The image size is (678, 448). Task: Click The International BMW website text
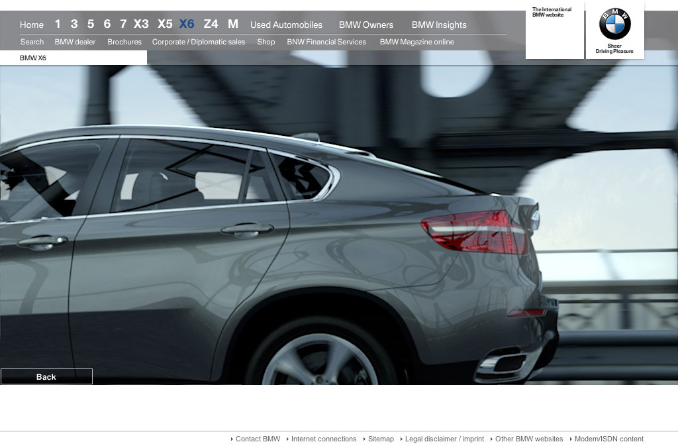click(552, 12)
